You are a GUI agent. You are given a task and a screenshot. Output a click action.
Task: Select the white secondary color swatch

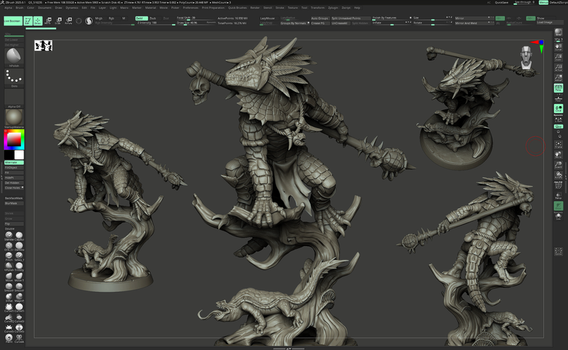pyautogui.click(x=19, y=155)
